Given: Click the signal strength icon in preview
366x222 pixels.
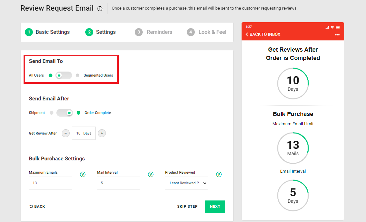Looking at the screenshot, I should click(x=327, y=27).
